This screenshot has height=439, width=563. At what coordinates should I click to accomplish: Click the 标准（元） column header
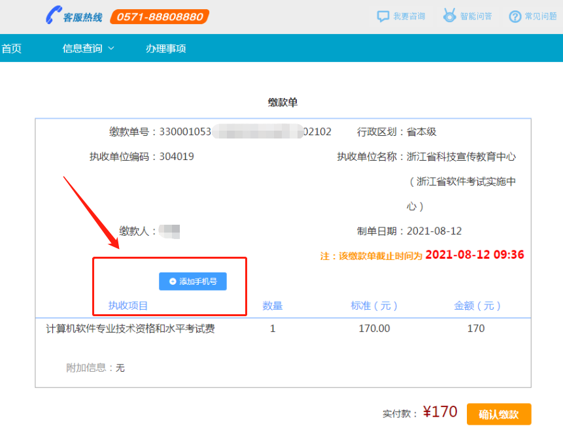(374, 306)
